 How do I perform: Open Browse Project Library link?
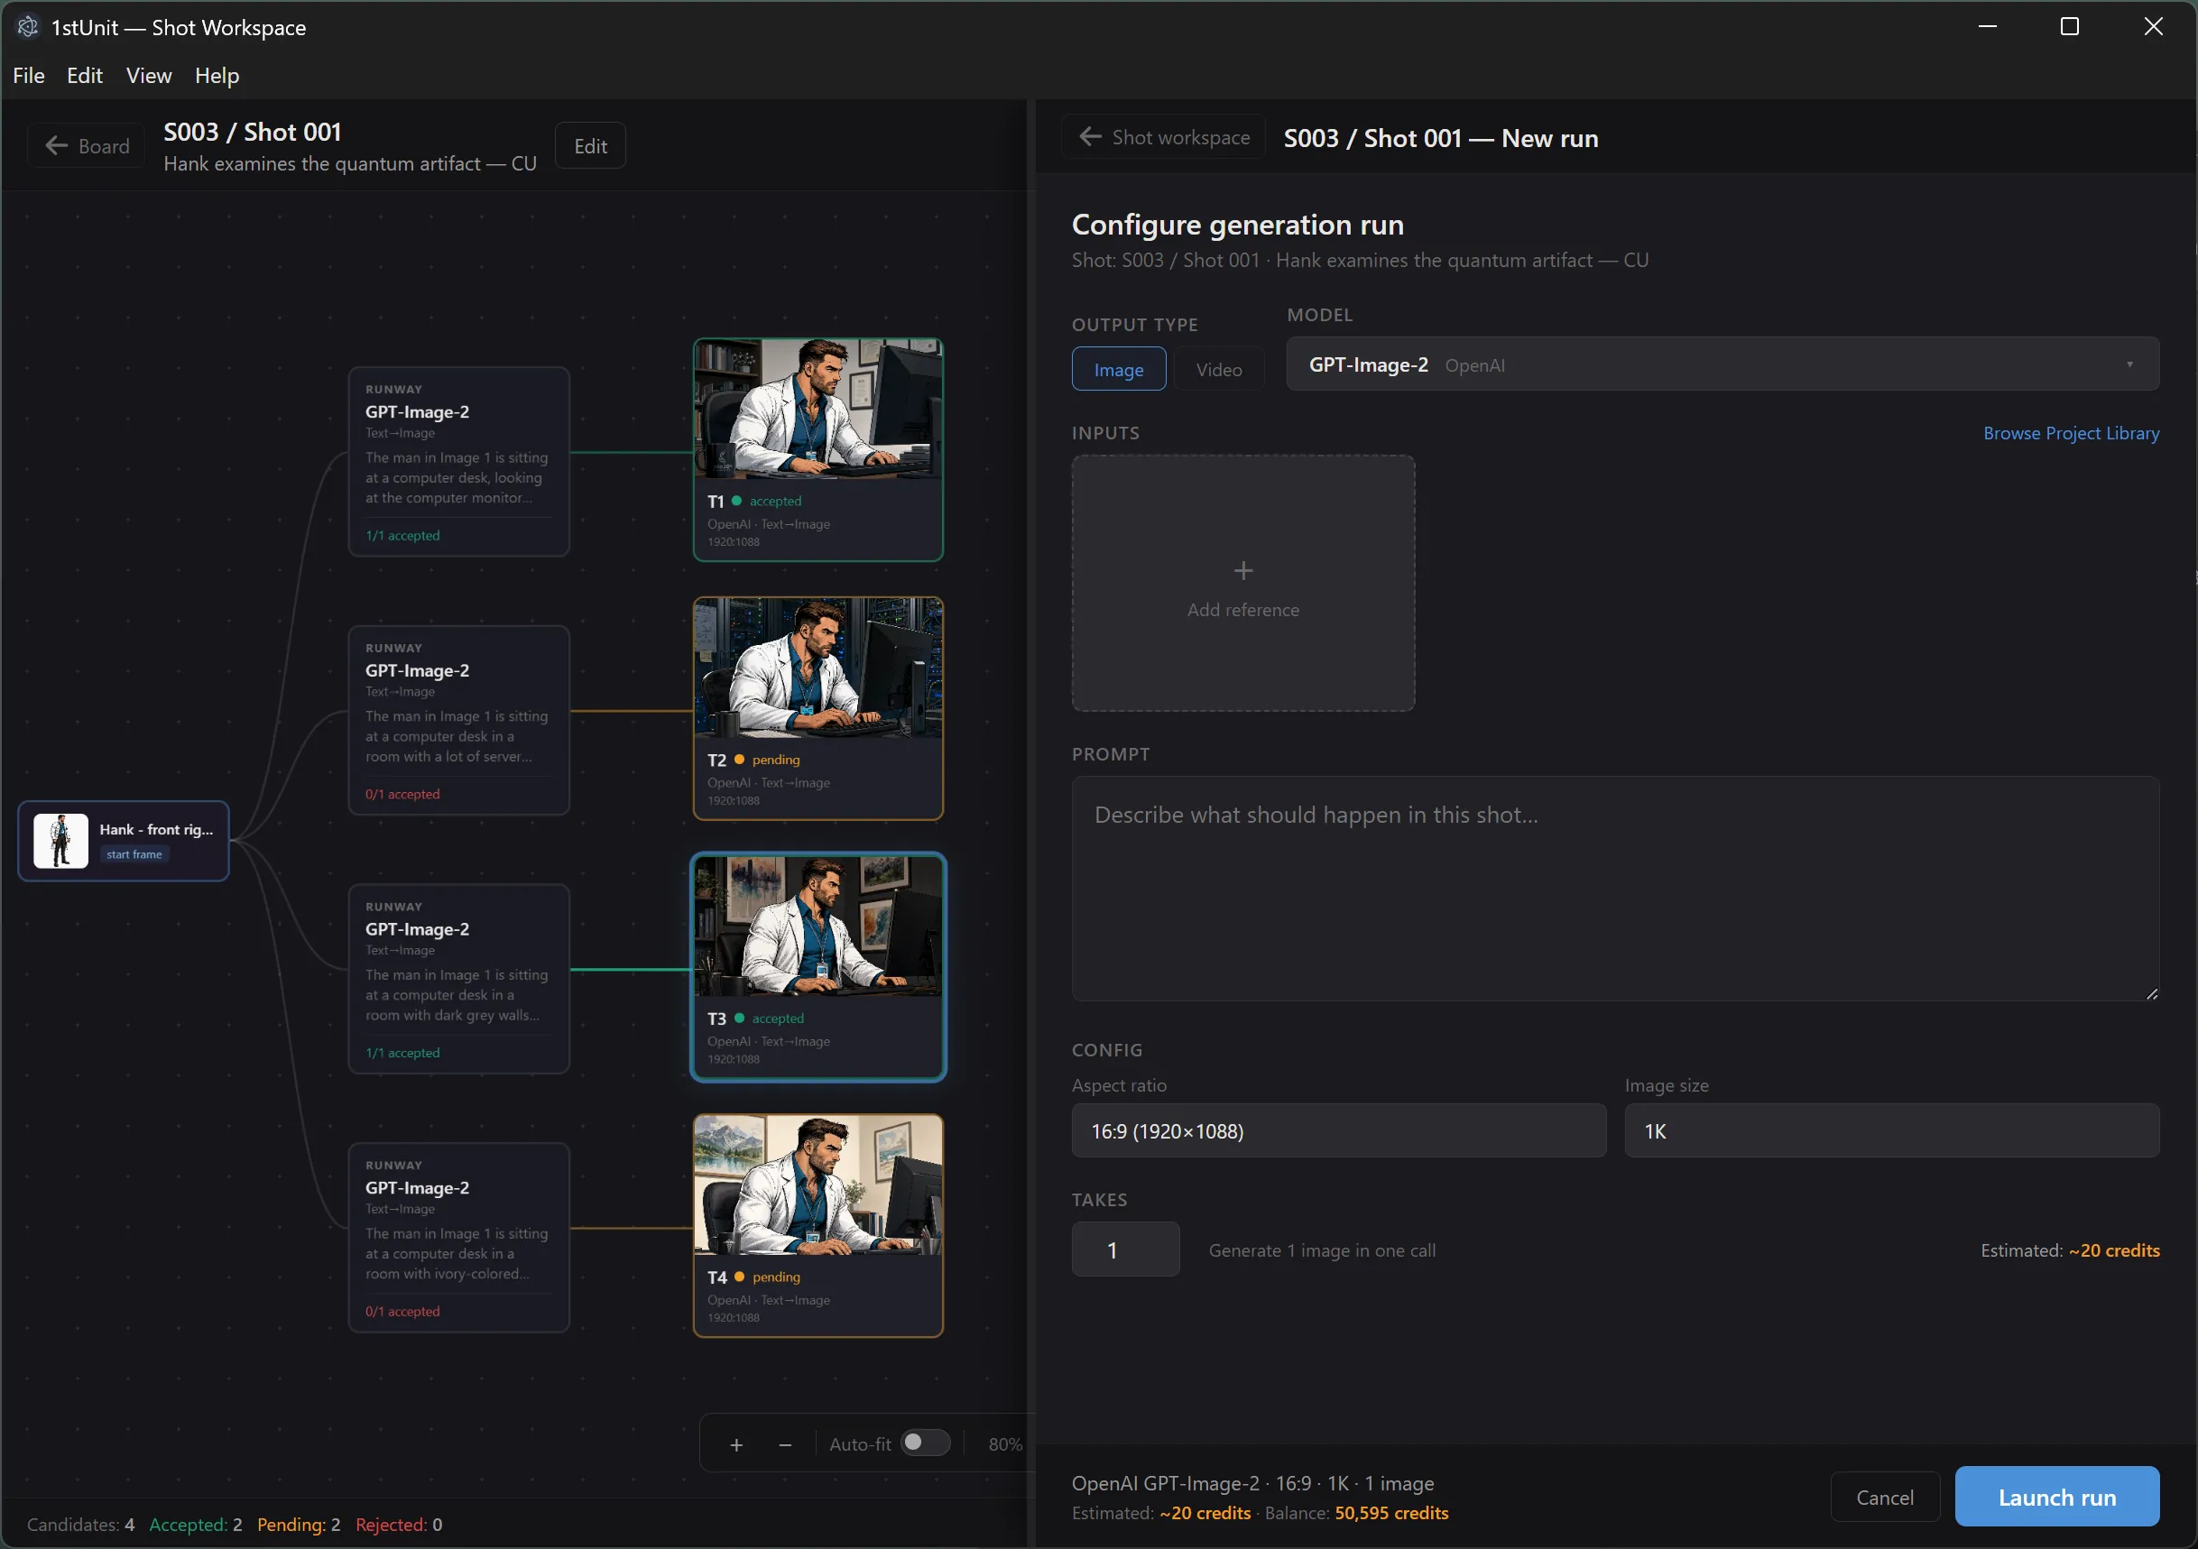tap(2071, 434)
